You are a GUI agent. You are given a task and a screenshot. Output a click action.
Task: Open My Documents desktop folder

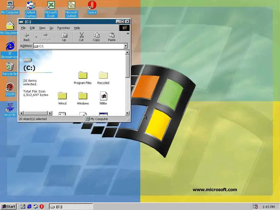(x=9, y=28)
